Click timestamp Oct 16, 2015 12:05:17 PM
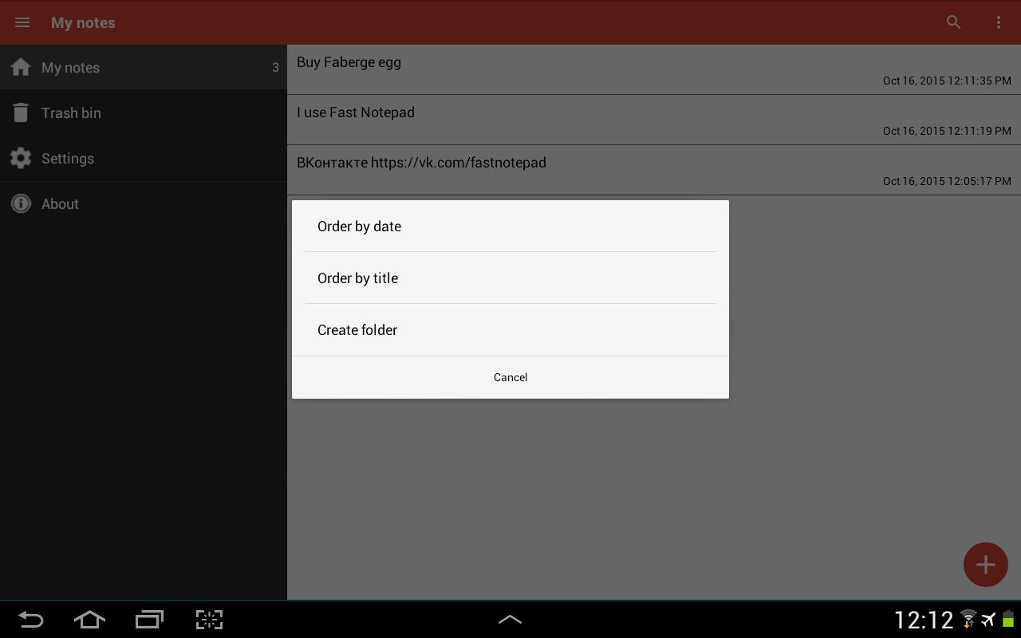The width and height of the screenshot is (1021, 638). pyautogui.click(x=947, y=181)
